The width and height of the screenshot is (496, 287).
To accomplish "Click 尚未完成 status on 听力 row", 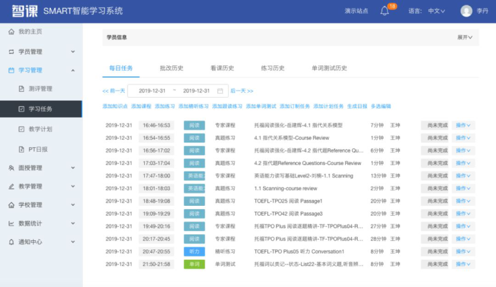I will click(437, 251).
